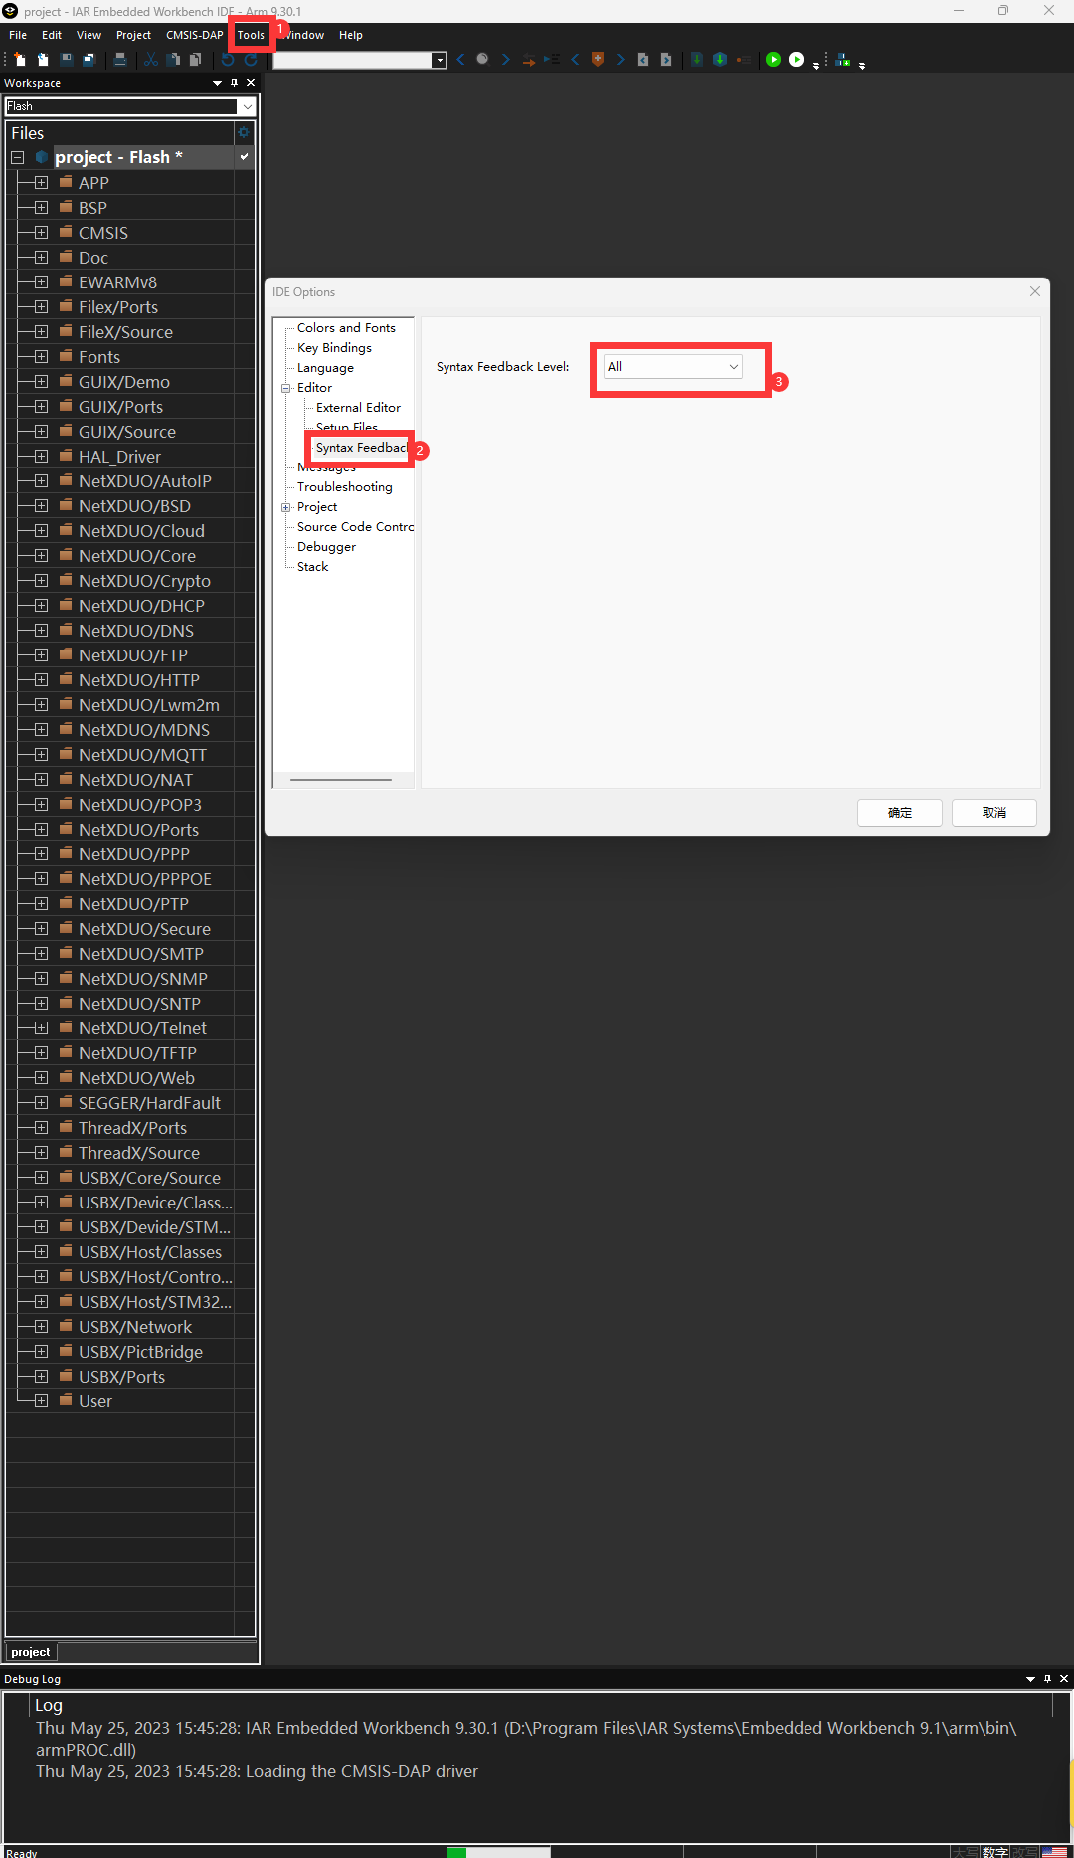Click the Redo toolbar icon

coord(251,60)
